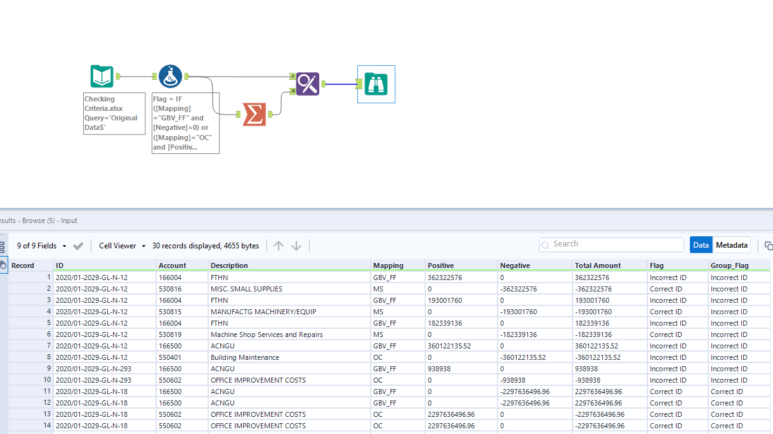Select the purple Find Replace tool
Viewport: 773px width, 434px height.
click(308, 84)
